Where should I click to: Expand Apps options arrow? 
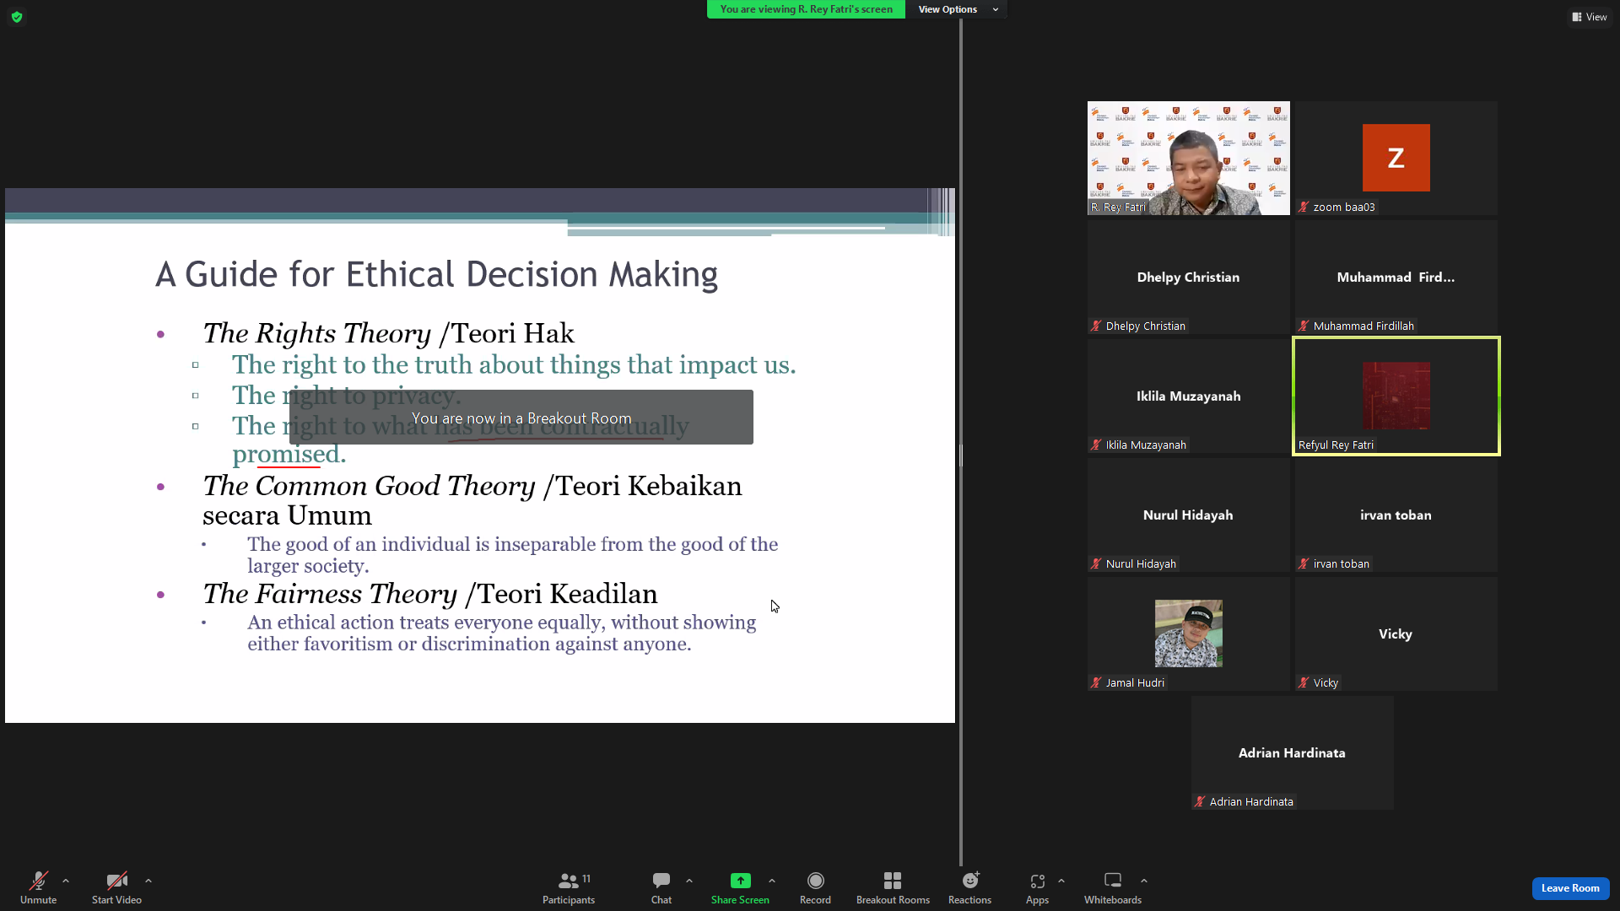[1061, 881]
